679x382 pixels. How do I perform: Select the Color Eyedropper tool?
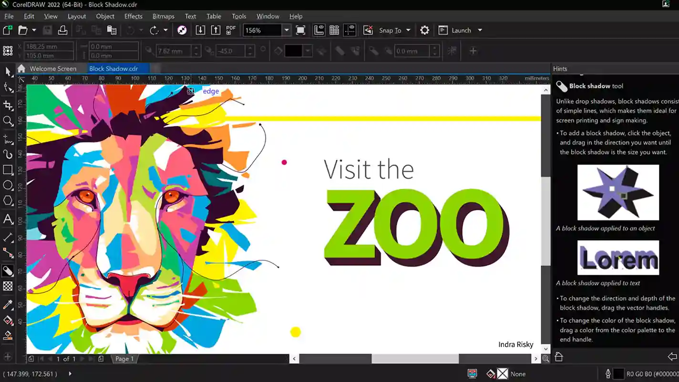8,304
